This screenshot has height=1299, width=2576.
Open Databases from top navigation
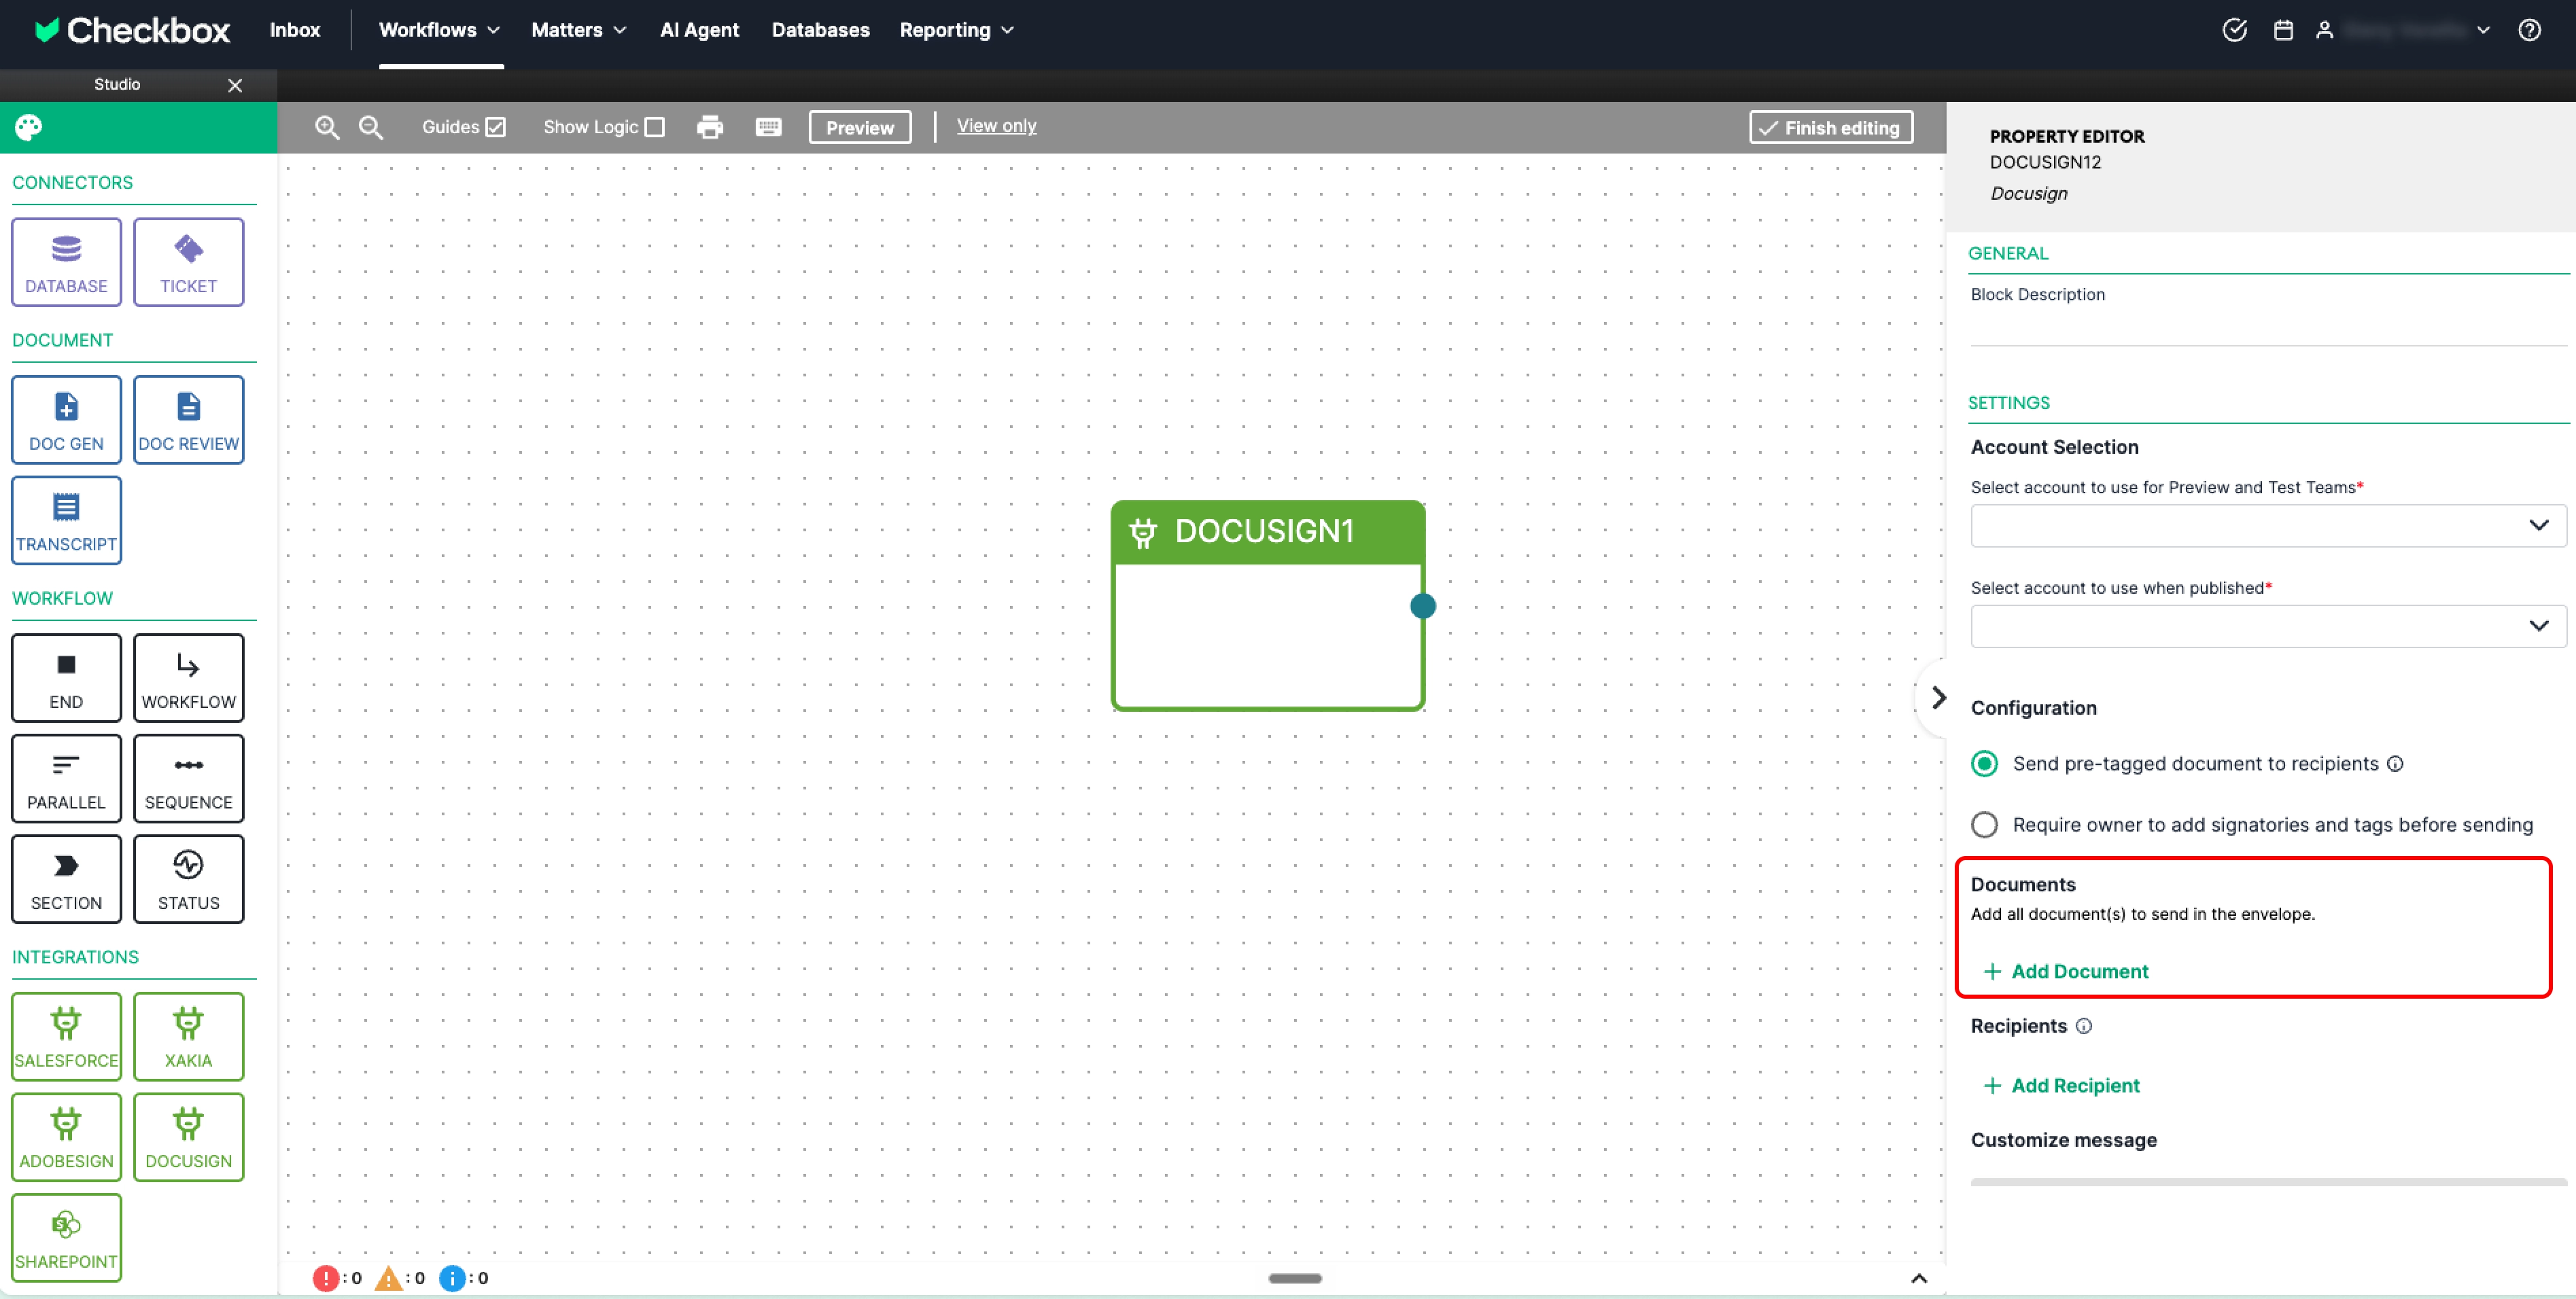(x=820, y=30)
